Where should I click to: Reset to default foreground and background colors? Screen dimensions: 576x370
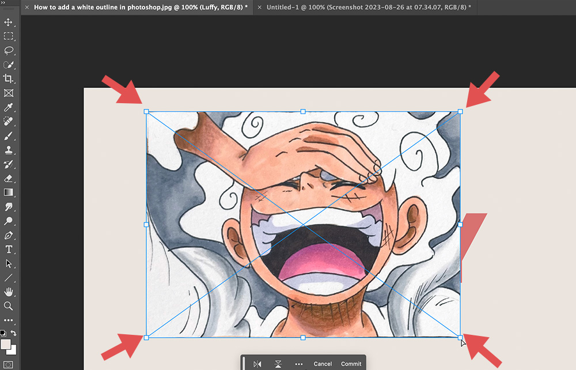[x=3, y=333]
